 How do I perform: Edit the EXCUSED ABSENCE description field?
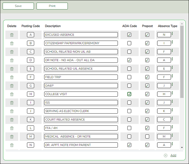point(81,35)
